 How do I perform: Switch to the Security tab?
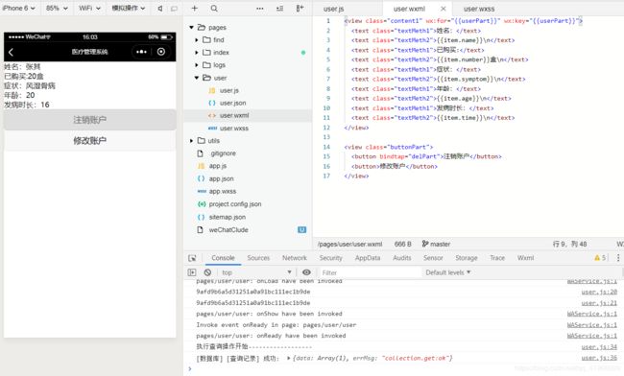pyautogui.click(x=330, y=258)
